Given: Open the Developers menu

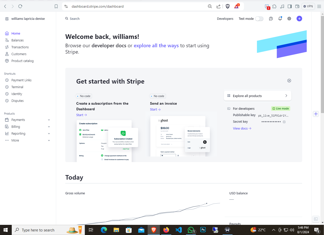Looking at the screenshot, I should coord(225,19).
